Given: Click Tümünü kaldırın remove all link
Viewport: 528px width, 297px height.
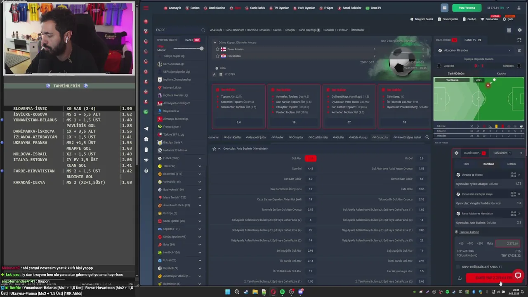Looking at the screenshot, I should click(469, 232).
